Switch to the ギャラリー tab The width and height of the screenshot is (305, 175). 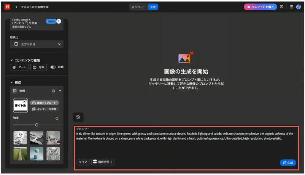coord(138,7)
